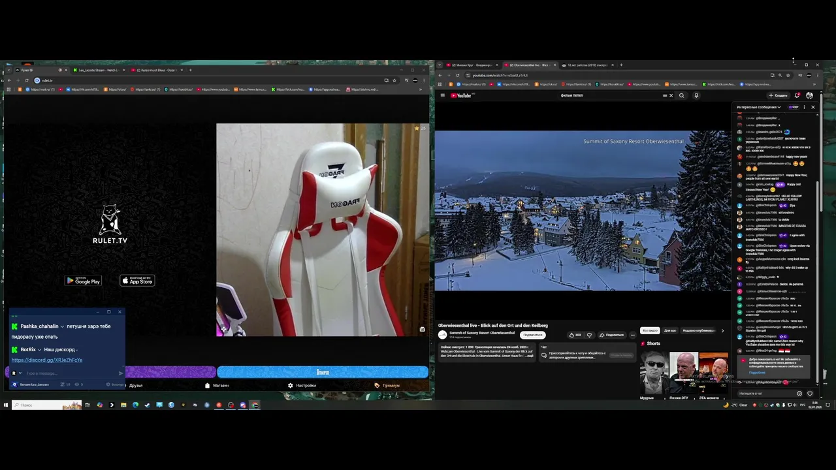
Task: Go back in the YouTube browser window
Action: coord(440,75)
